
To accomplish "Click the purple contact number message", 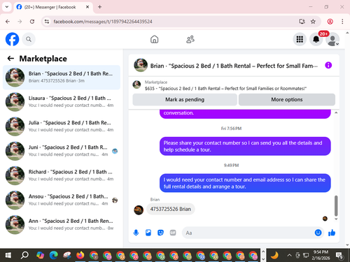I will 245,146.
